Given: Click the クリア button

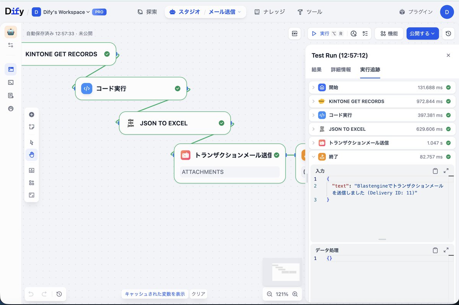Looking at the screenshot, I should click(199, 294).
